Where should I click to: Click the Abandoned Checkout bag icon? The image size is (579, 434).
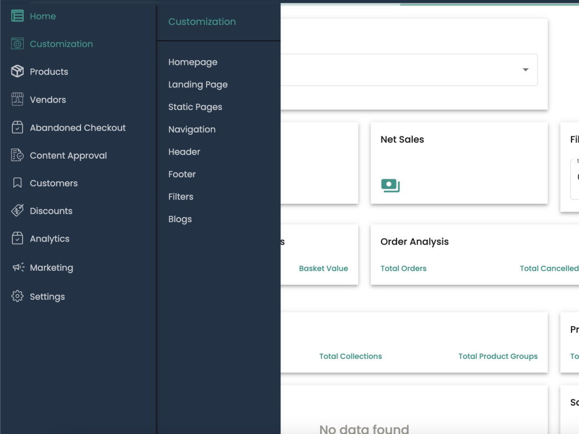[x=17, y=127]
